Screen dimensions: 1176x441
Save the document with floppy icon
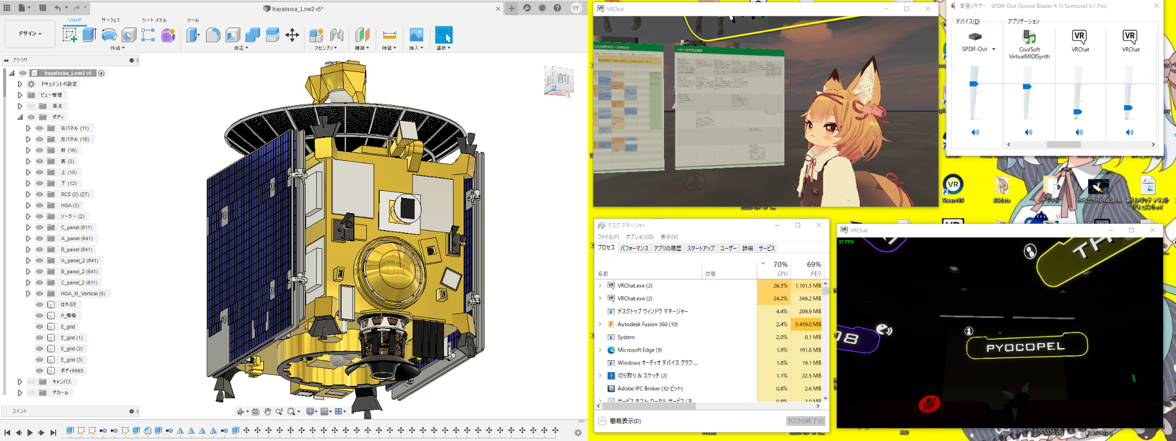pos(43,8)
